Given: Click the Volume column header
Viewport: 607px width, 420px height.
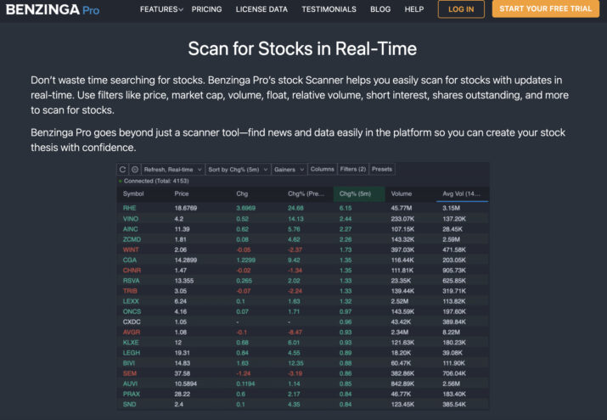Looking at the screenshot, I should coord(402,193).
